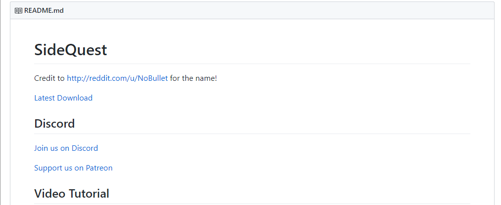Click the divider line below Video Tutorial
This screenshot has height=205, width=501.
pyautogui.click(x=252, y=204)
